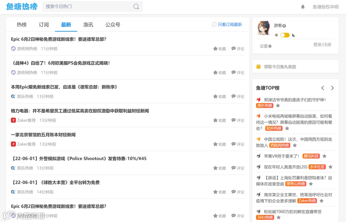
Task: Open the 公众号 tab
Action: [113, 25]
